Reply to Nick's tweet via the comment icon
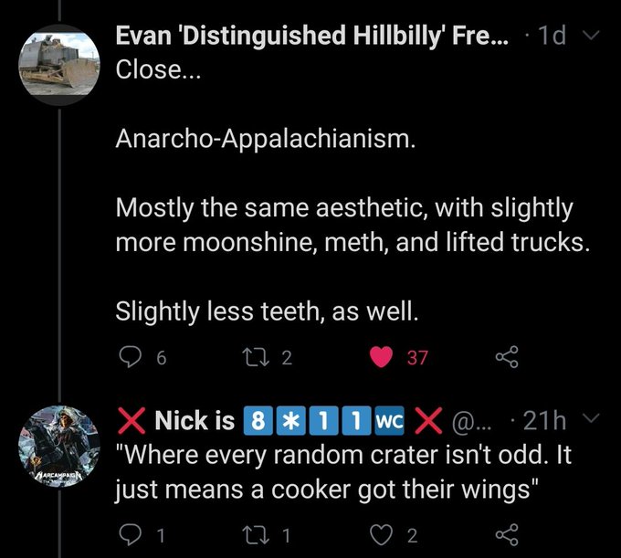621x558 pixels. [130, 535]
